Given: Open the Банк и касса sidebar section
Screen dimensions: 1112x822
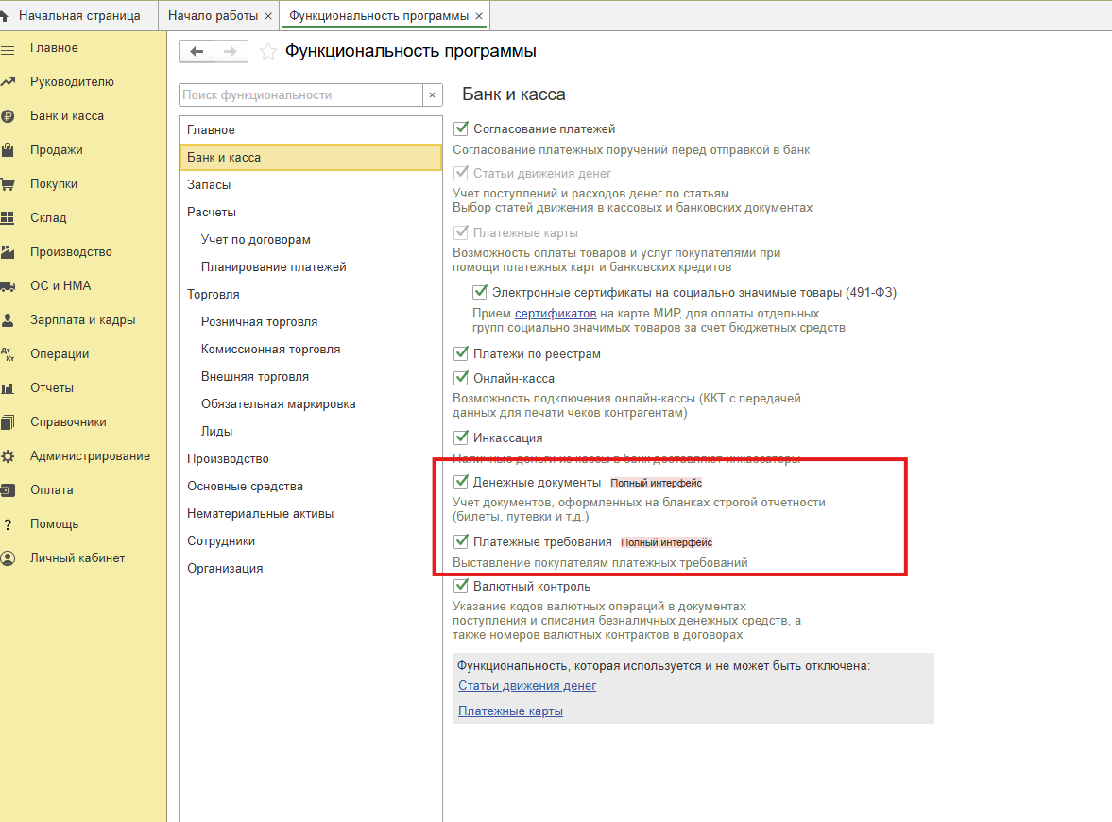Looking at the screenshot, I should coord(66,116).
